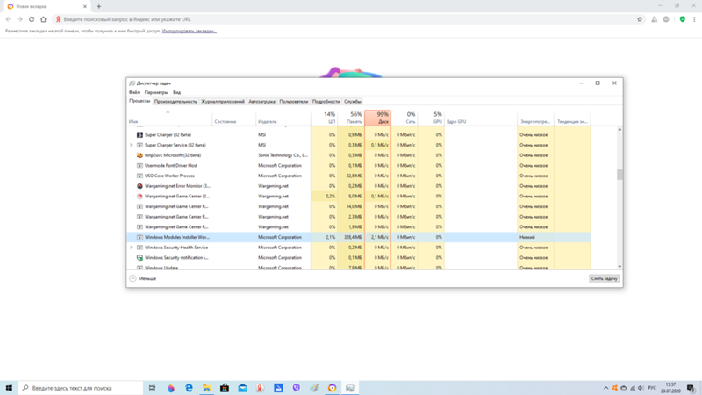This screenshot has width=702, height=395.
Task: Open a new browser tab with plus
Action: (x=99, y=6)
